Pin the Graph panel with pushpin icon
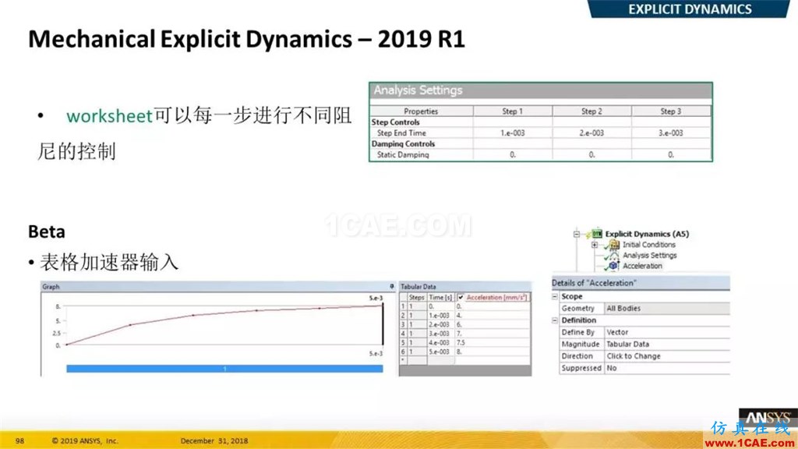Viewport: 798px width, 449px height. click(x=391, y=287)
